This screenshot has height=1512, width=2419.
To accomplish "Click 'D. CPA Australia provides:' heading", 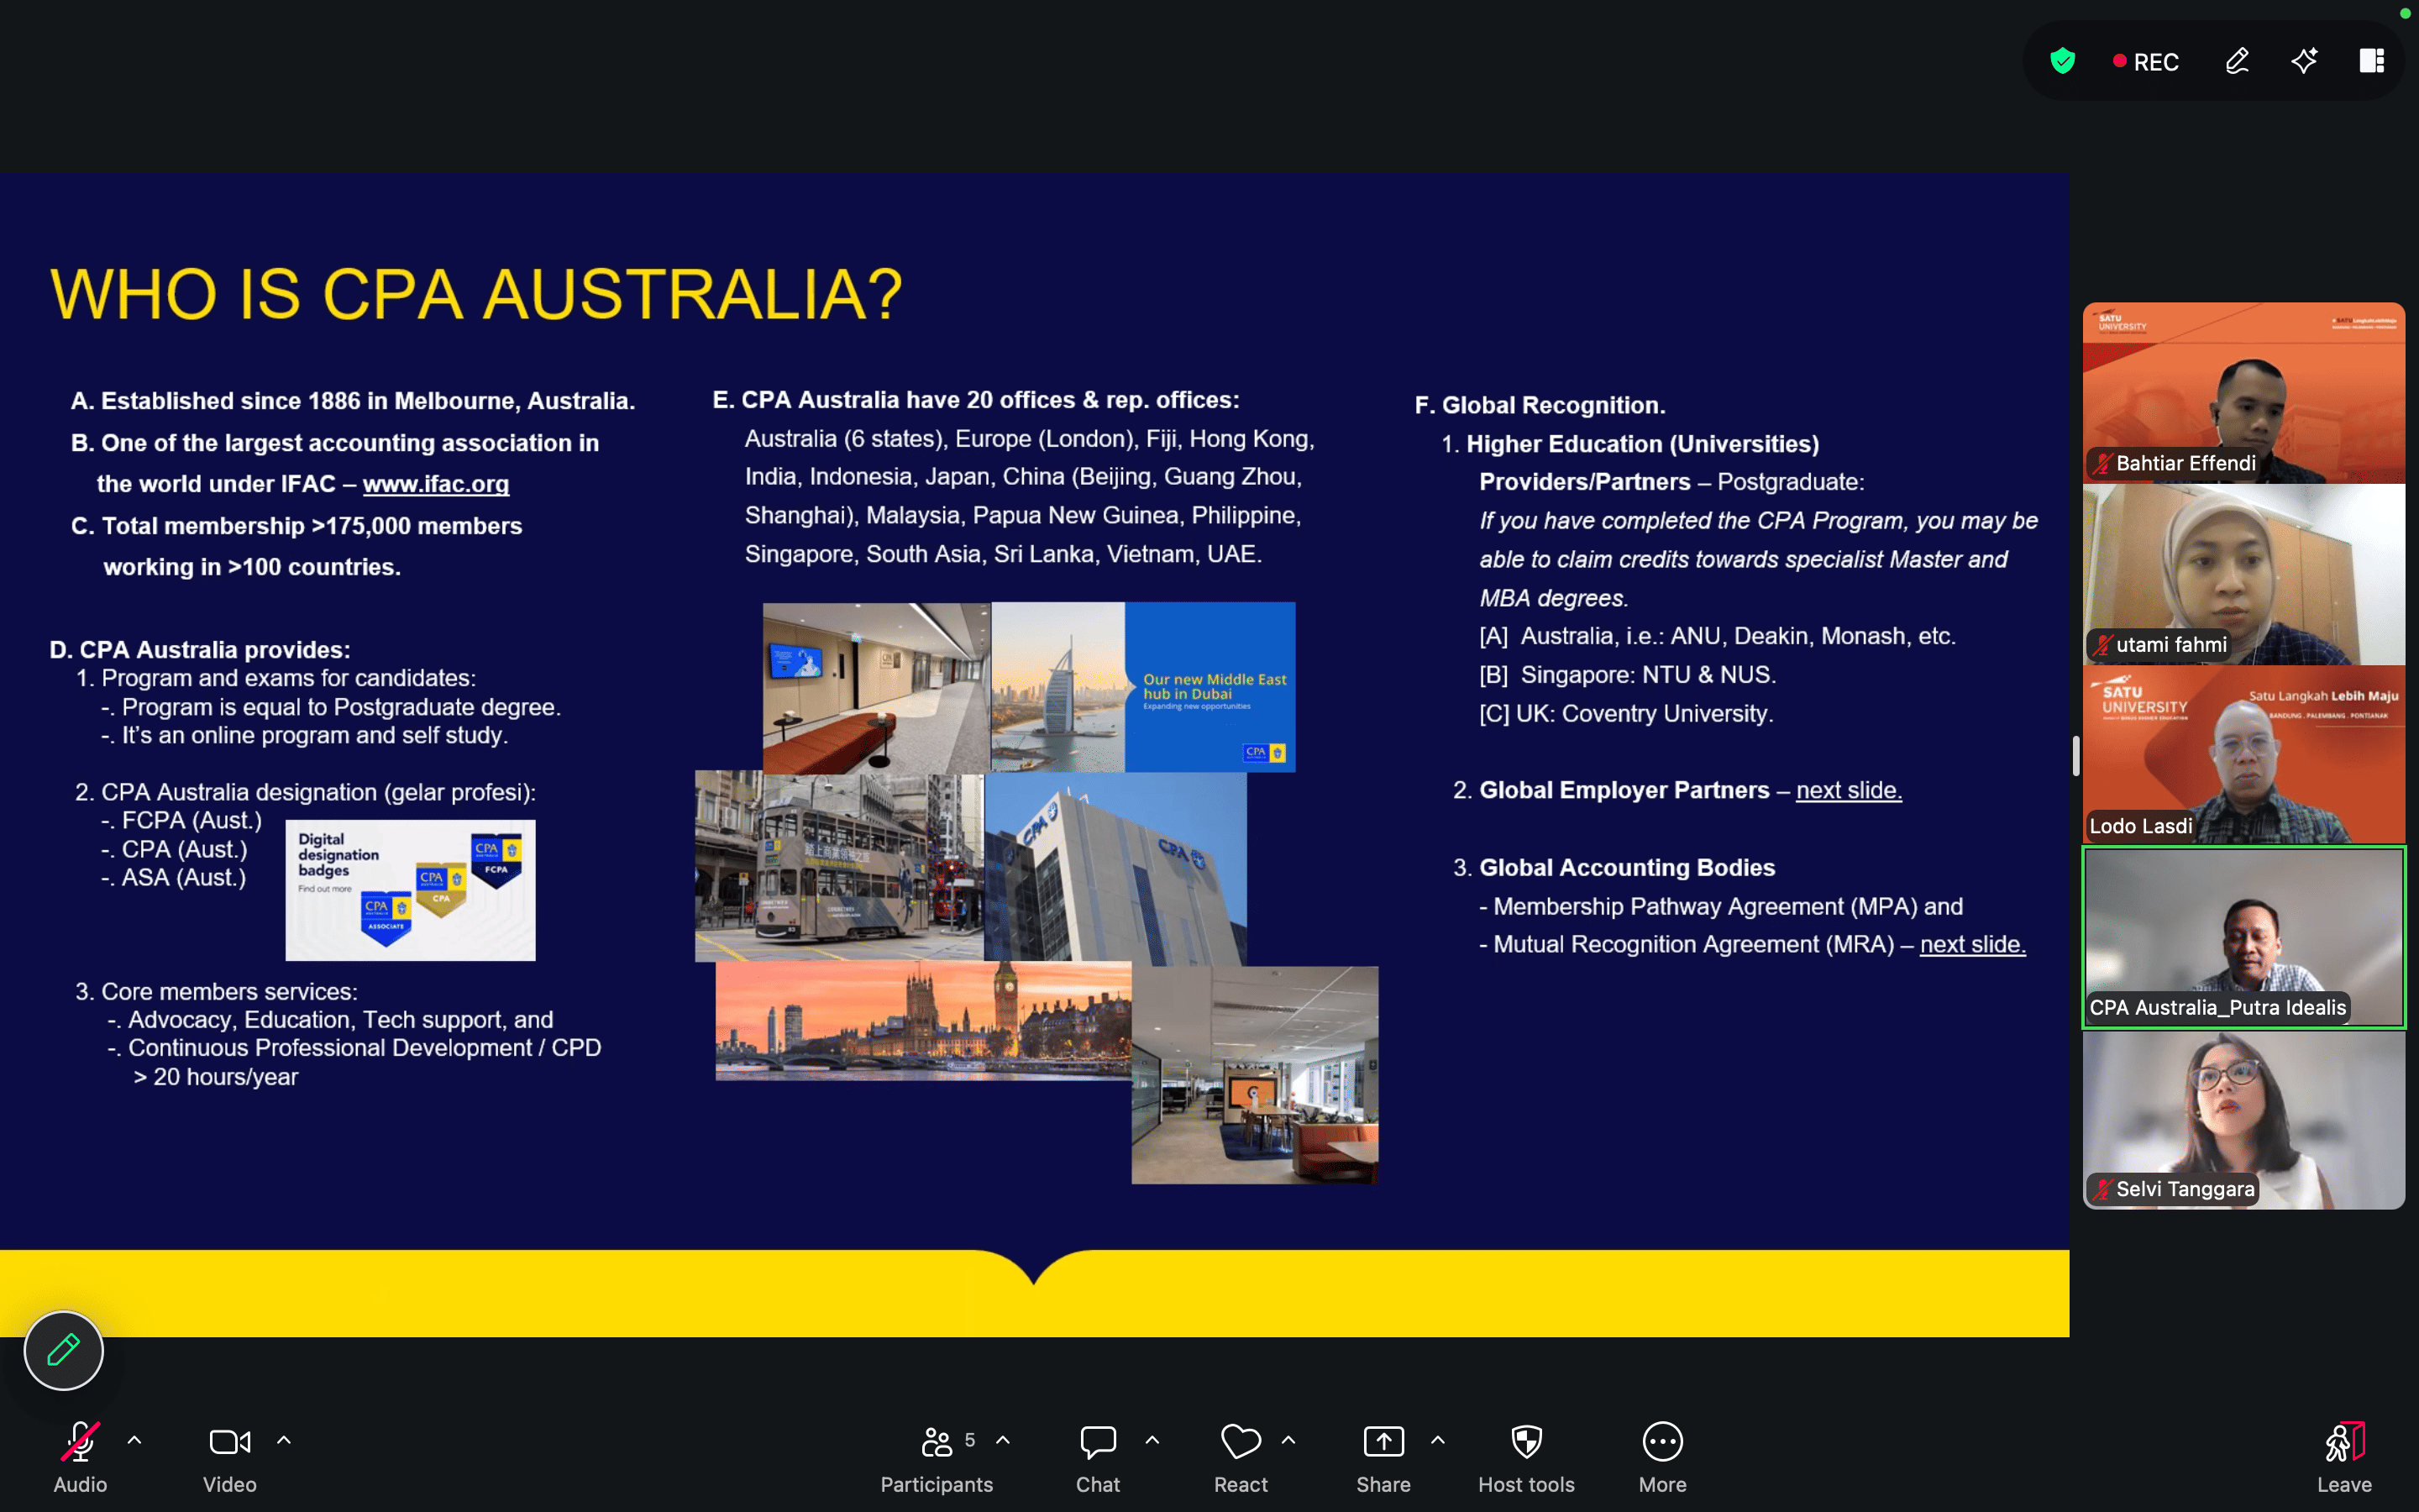I will point(200,650).
